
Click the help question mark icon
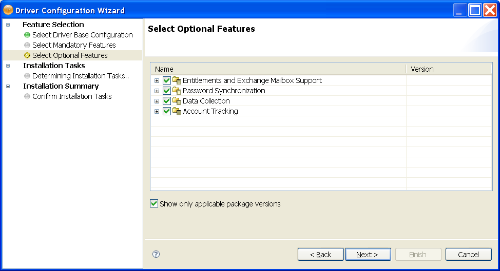pyautogui.click(x=156, y=254)
